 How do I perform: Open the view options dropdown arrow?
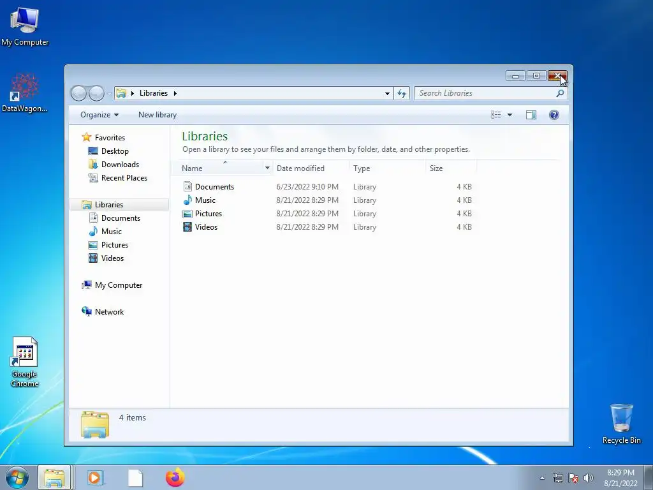(510, 115)
